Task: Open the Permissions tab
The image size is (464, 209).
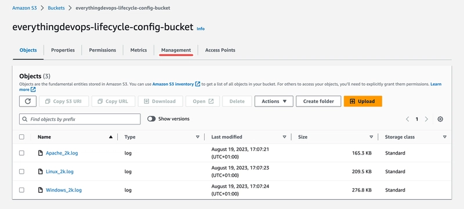Action: (x=103, y=50)
